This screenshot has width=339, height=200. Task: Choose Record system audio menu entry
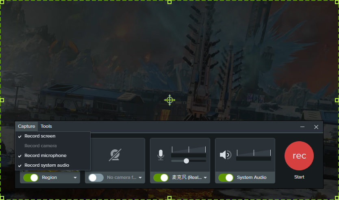[47, 165]
